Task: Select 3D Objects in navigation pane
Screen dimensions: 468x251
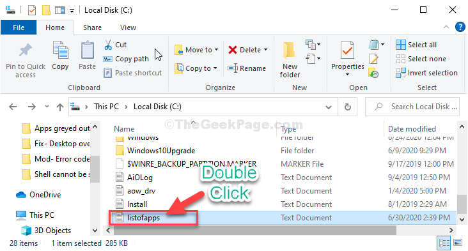Action: point(46,231)
